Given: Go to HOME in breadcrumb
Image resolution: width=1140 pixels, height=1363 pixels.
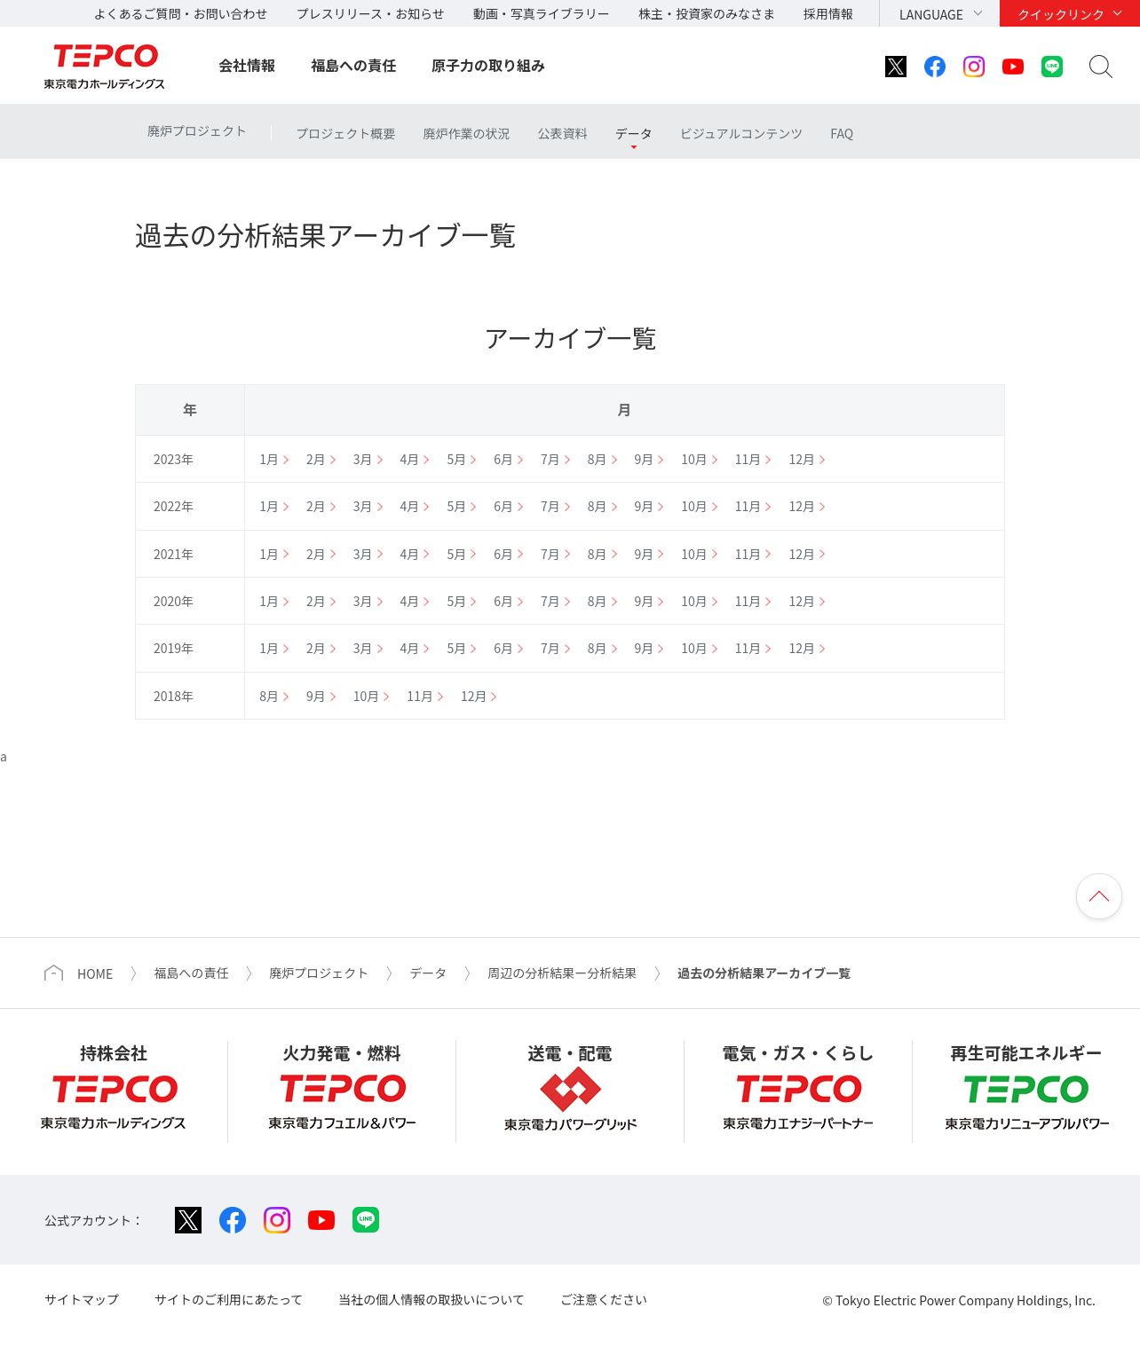Looking at the screenshot, I should coord(95,974).
